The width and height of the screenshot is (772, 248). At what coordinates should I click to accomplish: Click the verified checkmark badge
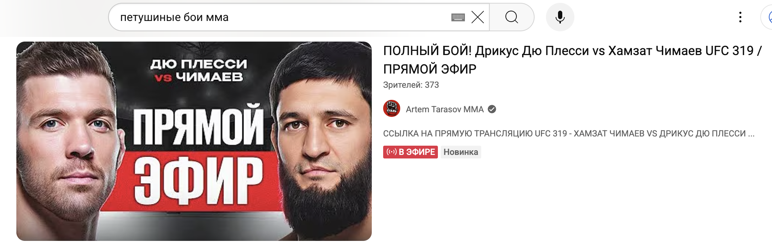point(492,109)
